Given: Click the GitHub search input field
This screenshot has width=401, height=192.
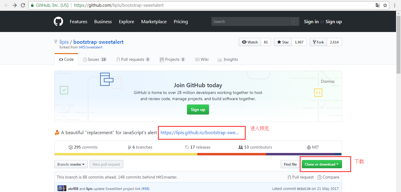Looking at the screenshot, I should point(255,21).
